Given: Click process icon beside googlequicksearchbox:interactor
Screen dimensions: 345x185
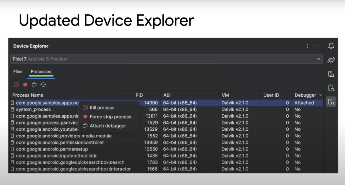Looking at the screenshot, I should [x=12, y=169].
